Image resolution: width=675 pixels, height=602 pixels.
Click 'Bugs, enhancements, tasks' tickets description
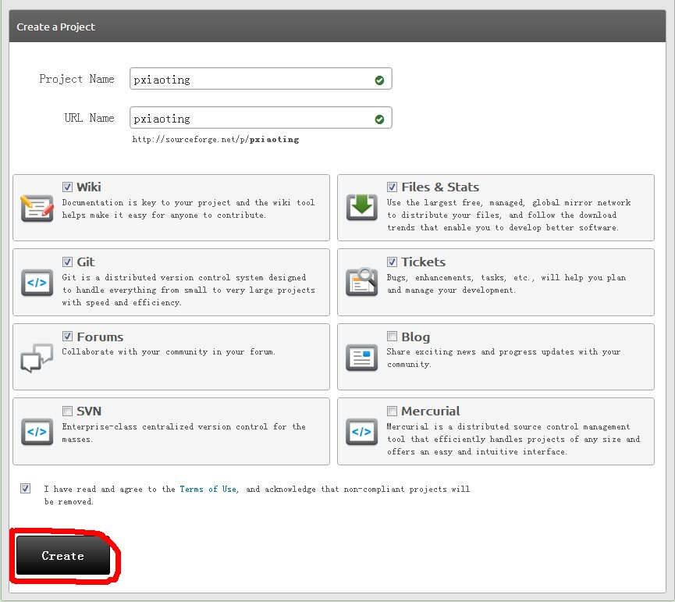(x=506, y=283)
